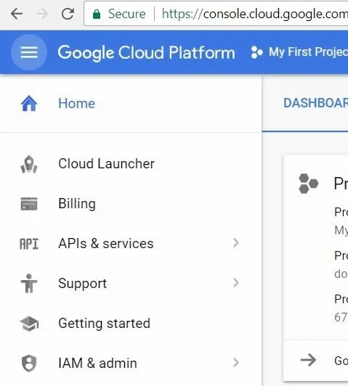Click the browser forward arrow
348x386 pixels.
pyautogui.click(x=42, y=14)
